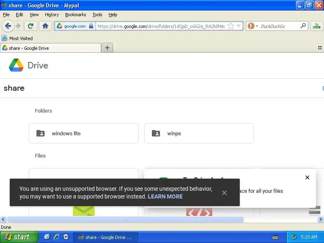Click the Forward arrow button

click(18, 26)
